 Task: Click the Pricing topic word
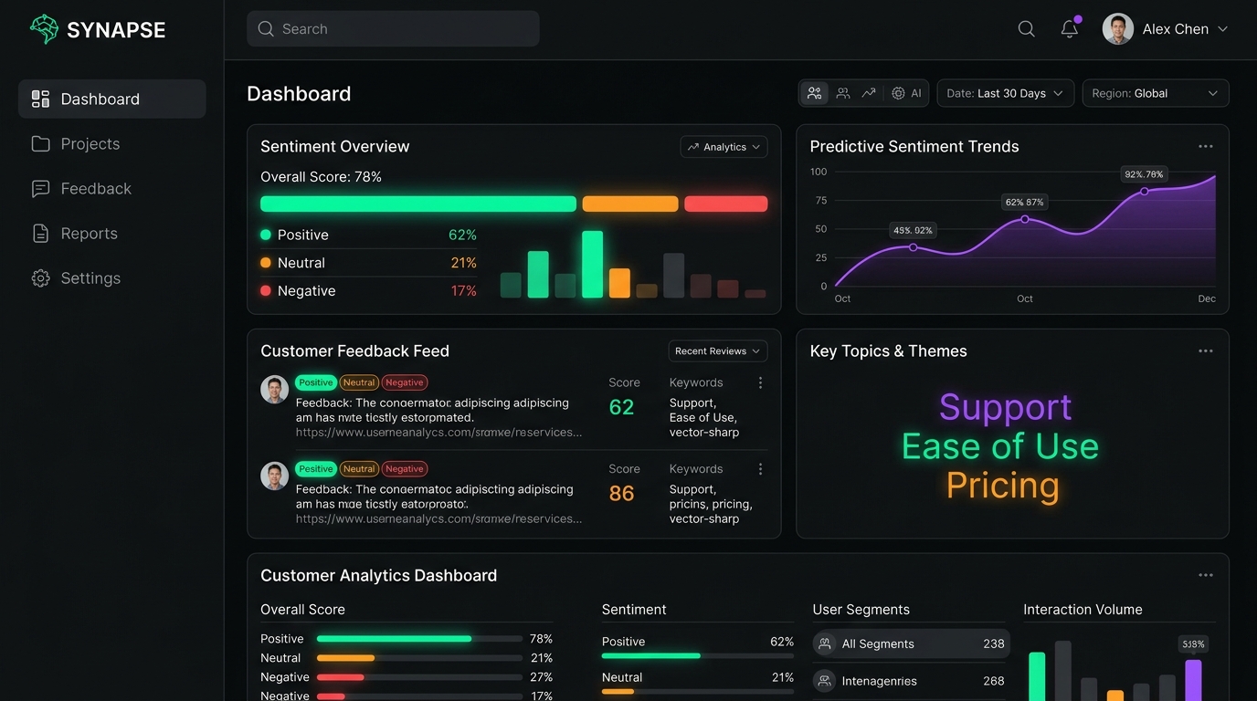(x=1002, y=486)
